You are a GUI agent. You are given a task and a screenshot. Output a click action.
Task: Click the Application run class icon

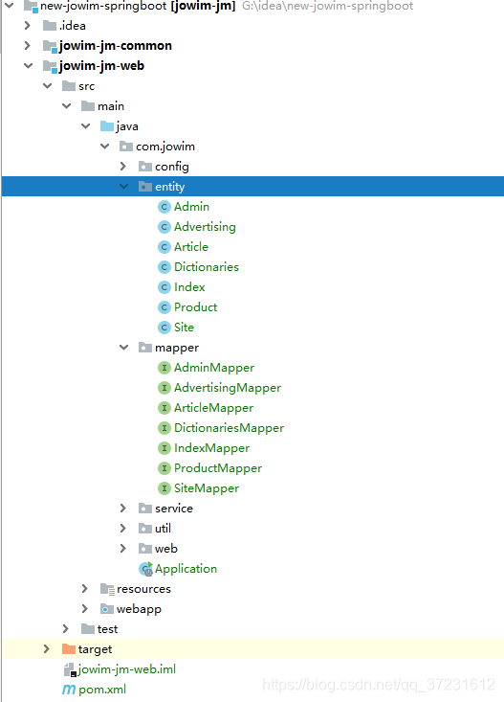coord(145,569)
